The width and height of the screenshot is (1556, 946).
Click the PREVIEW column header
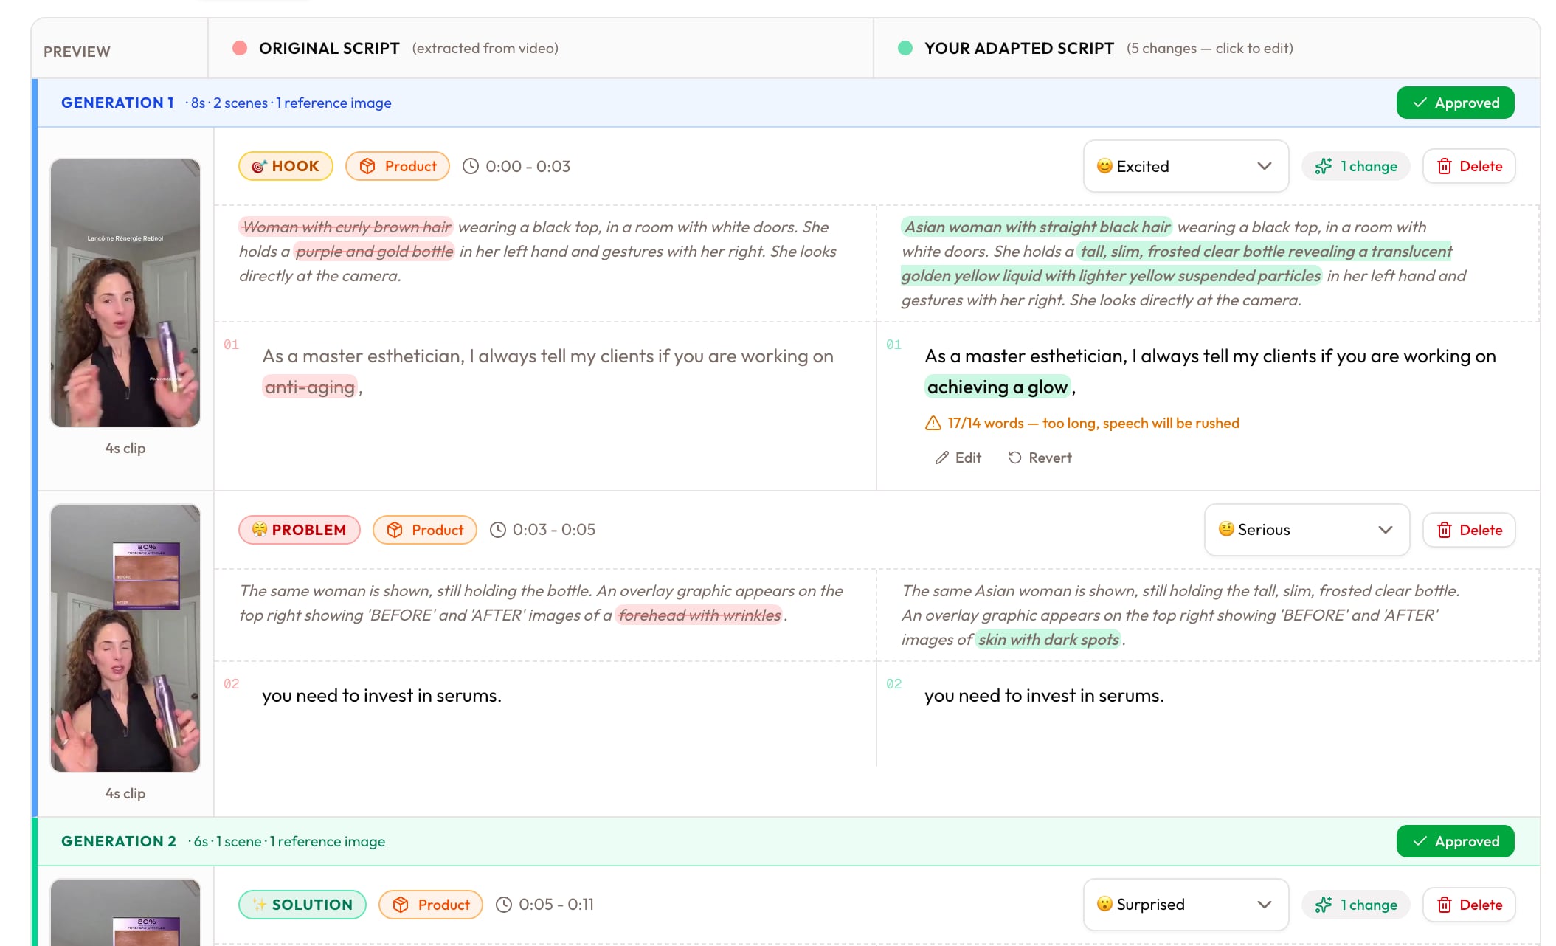click(x=77, y=52)
